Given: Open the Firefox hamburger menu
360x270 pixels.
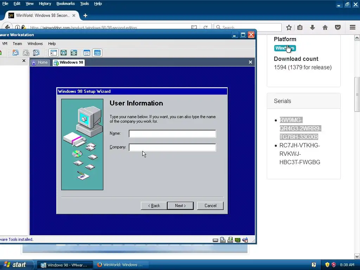Looking at the screenshot, I should tap(353, 27).
